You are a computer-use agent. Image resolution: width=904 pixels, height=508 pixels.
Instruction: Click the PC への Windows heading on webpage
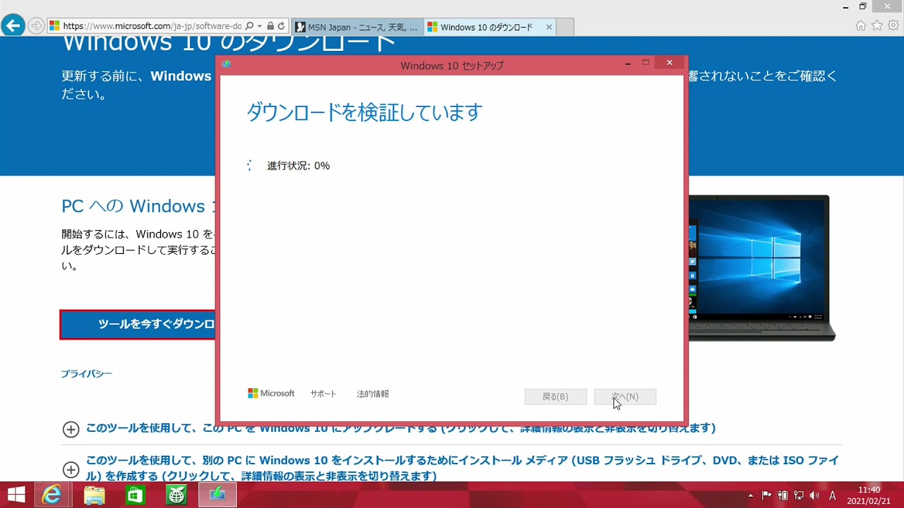138,206
